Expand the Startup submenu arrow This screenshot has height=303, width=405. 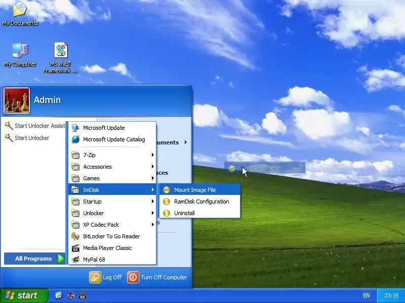coord(153,201)
